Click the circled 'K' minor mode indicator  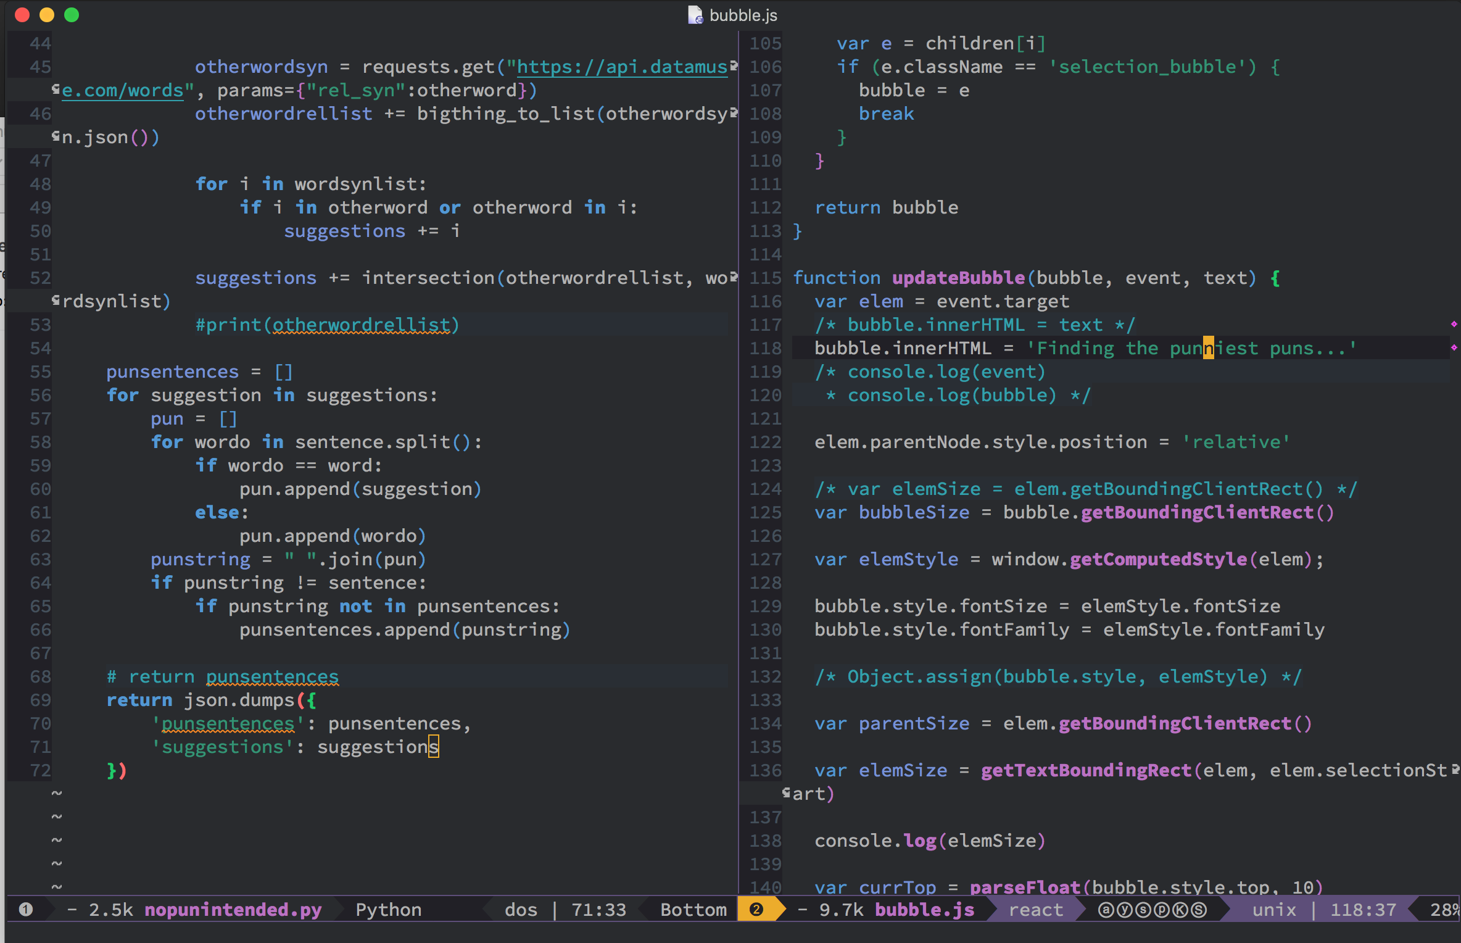(1180, 910)
